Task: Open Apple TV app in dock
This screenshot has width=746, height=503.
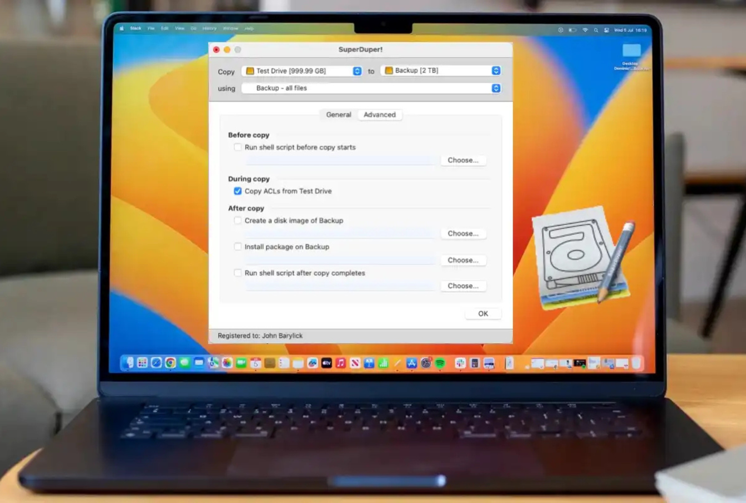Action: click(326, 363)
